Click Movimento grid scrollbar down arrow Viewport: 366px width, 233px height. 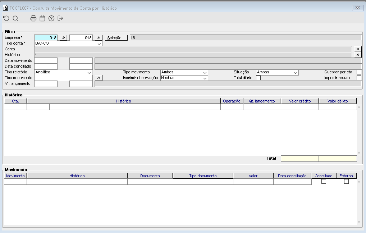359,222
